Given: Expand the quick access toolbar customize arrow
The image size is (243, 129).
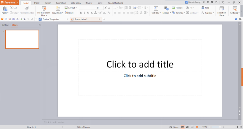Looking at the screenshot, I should pos(36,19).
